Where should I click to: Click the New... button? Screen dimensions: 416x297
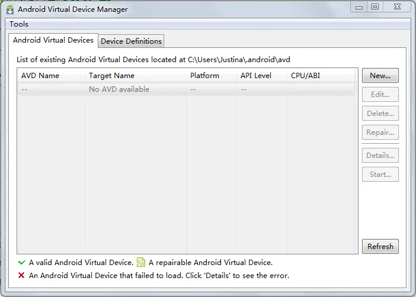click(380, 76)
